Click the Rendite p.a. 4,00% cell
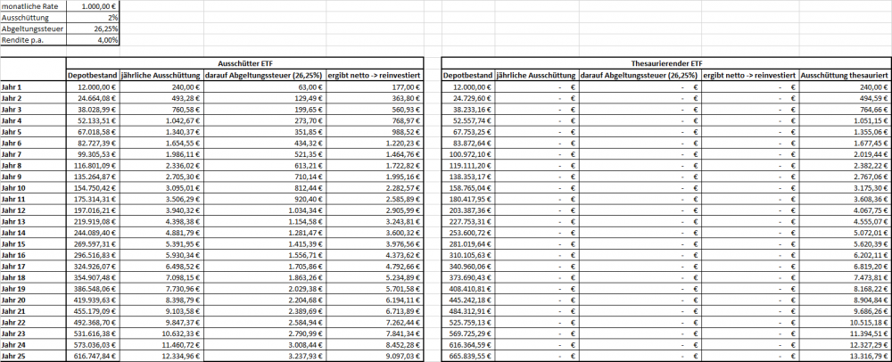This screenshot has width=892, height=362. pos(94,40)
